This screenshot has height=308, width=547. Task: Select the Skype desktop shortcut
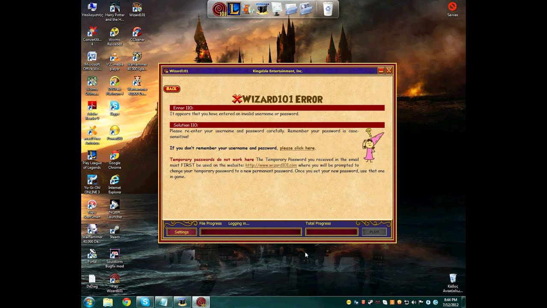(x=115, y=108)
